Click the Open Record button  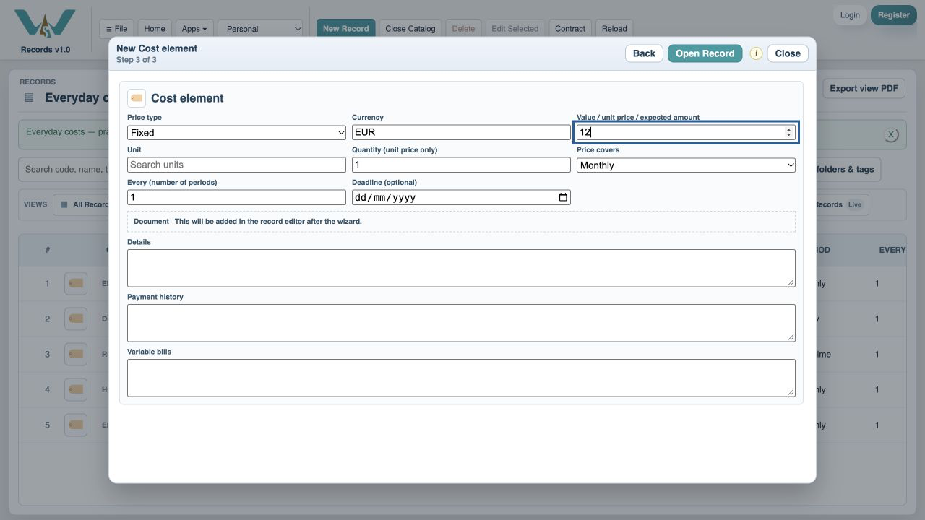(x=705, y=53)
